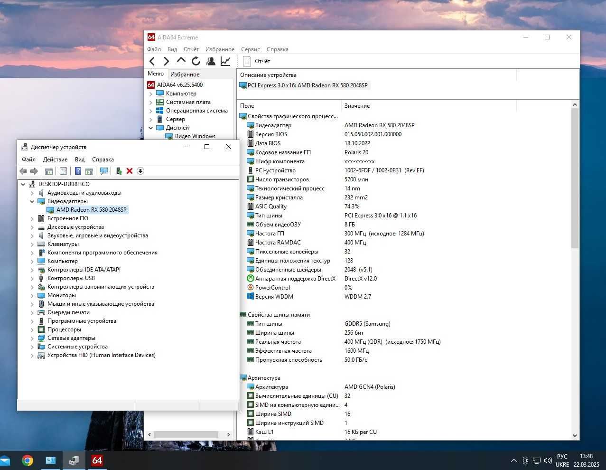This screenshot has height=470, width=606.
Task: Click scroll-down arrow in AIDA64 details pane
Action: 575,436
